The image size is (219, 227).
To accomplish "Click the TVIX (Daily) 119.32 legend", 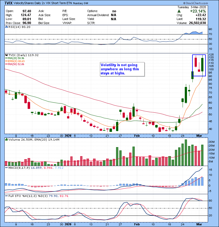I will (24, 55).
